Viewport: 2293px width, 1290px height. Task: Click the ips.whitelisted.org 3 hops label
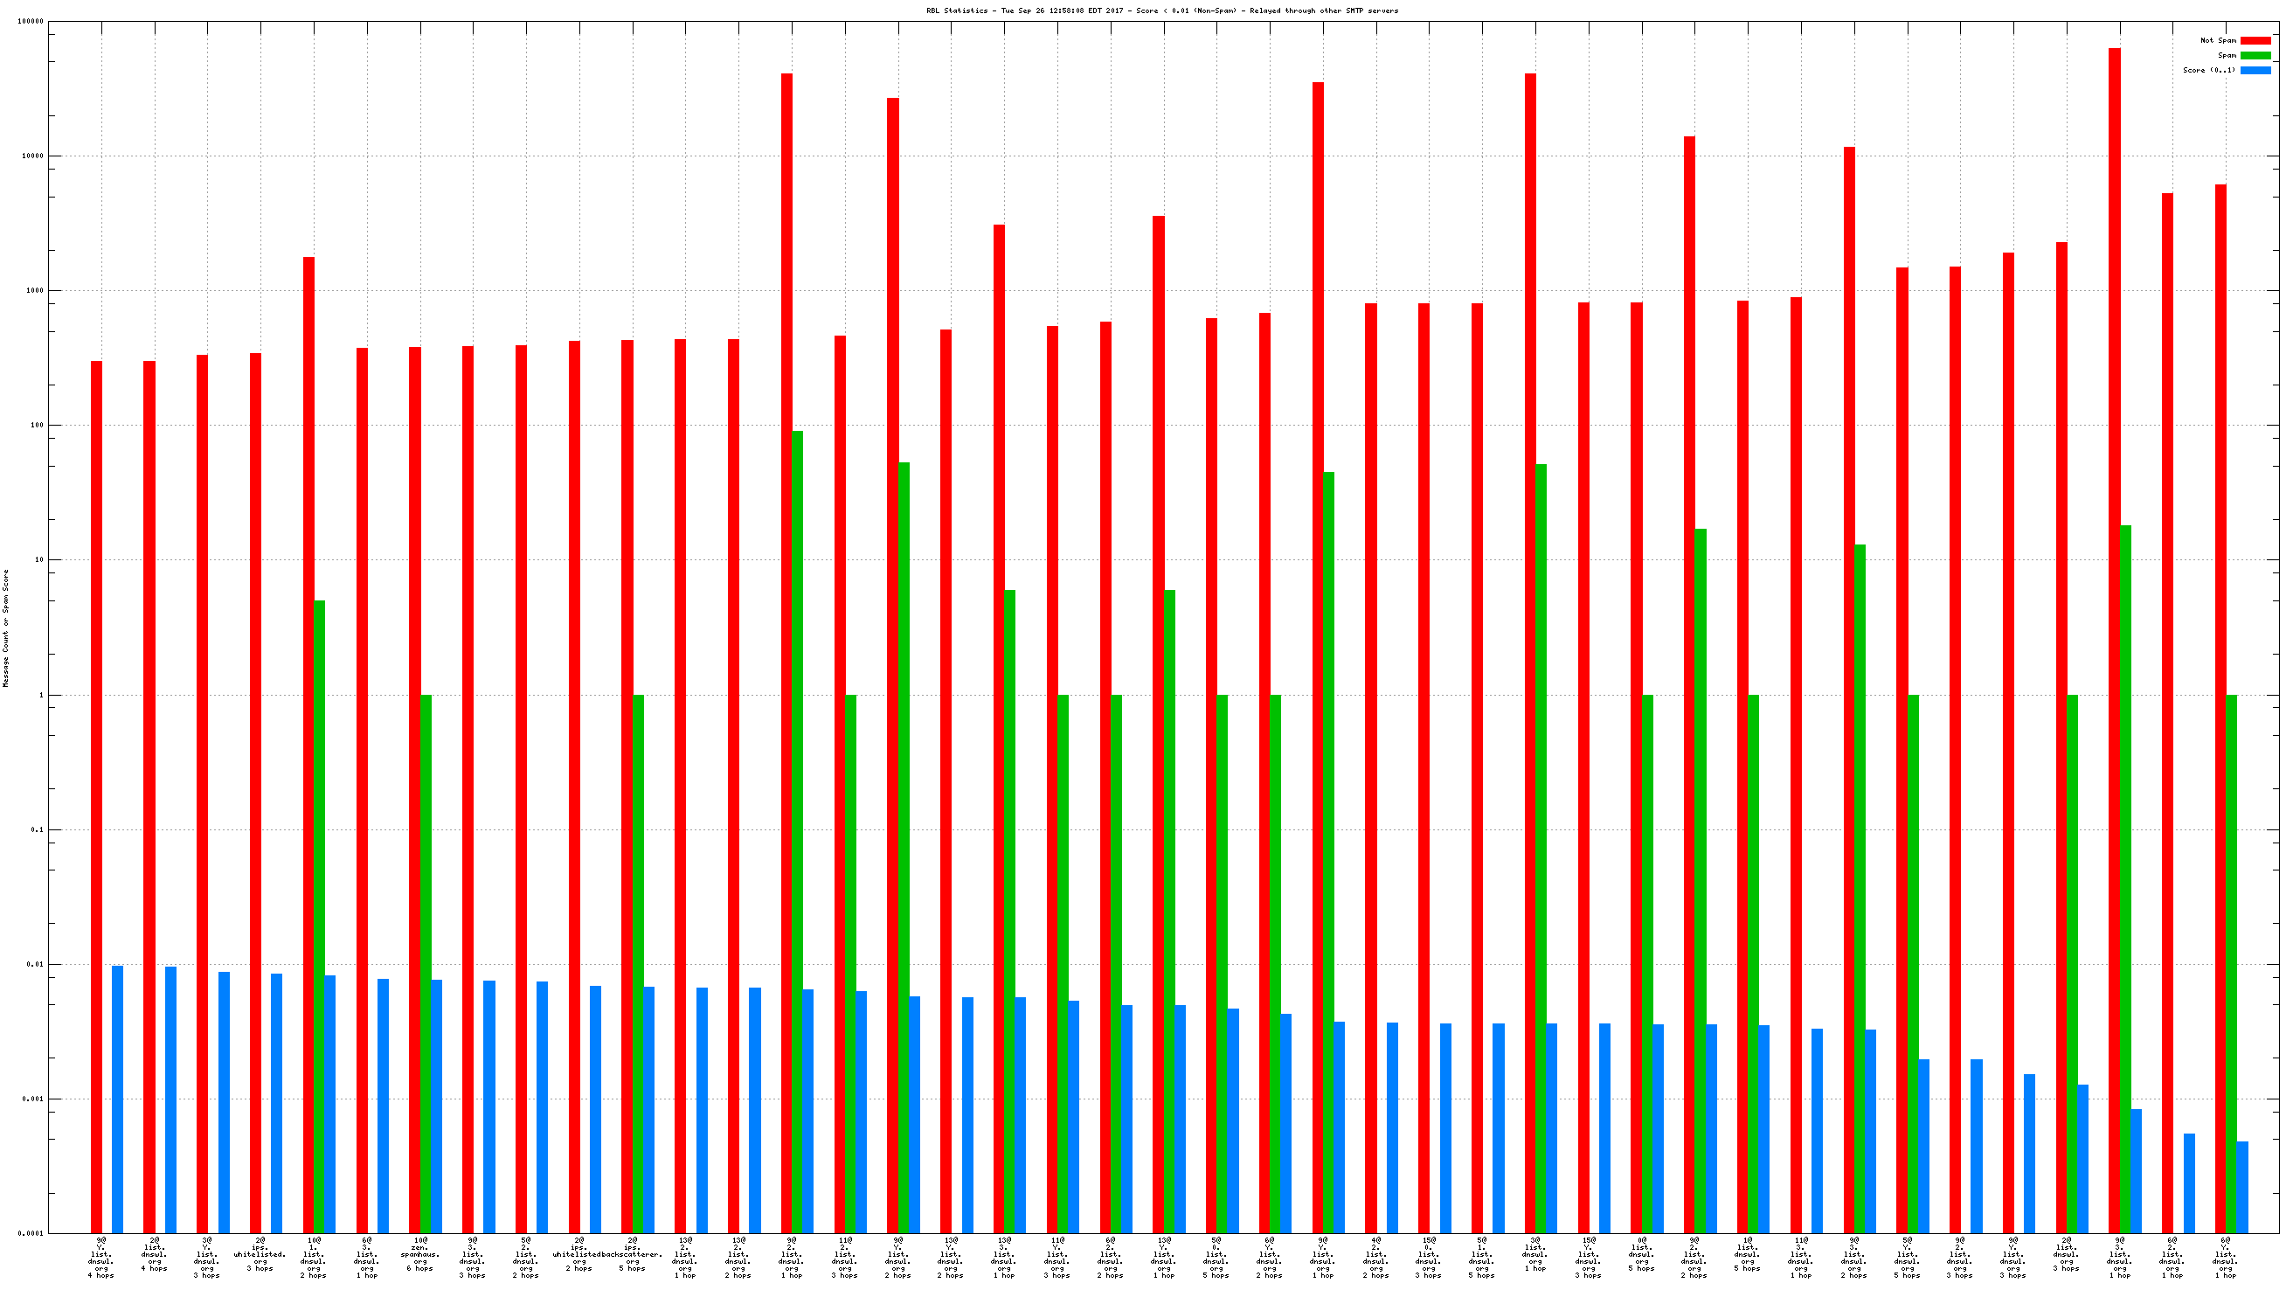click(x=260, y=1254)
